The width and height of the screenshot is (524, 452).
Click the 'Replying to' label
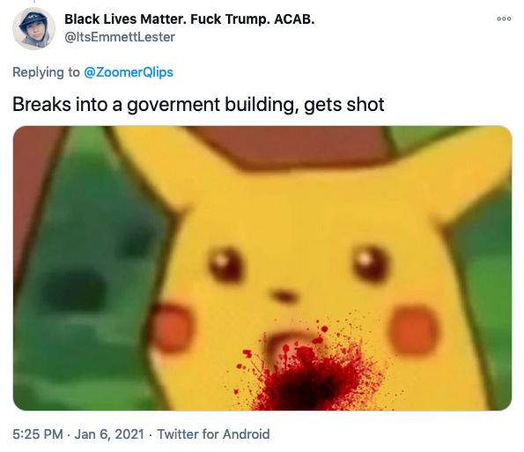46,72
